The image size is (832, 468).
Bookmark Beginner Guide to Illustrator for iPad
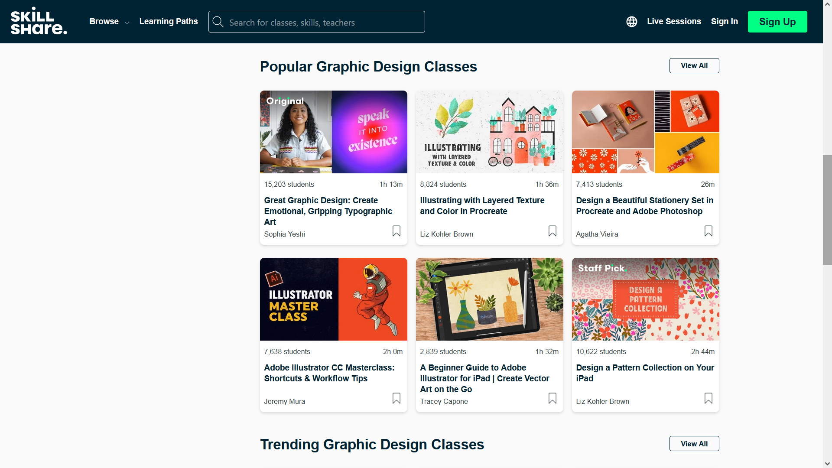tap(552, 398)
